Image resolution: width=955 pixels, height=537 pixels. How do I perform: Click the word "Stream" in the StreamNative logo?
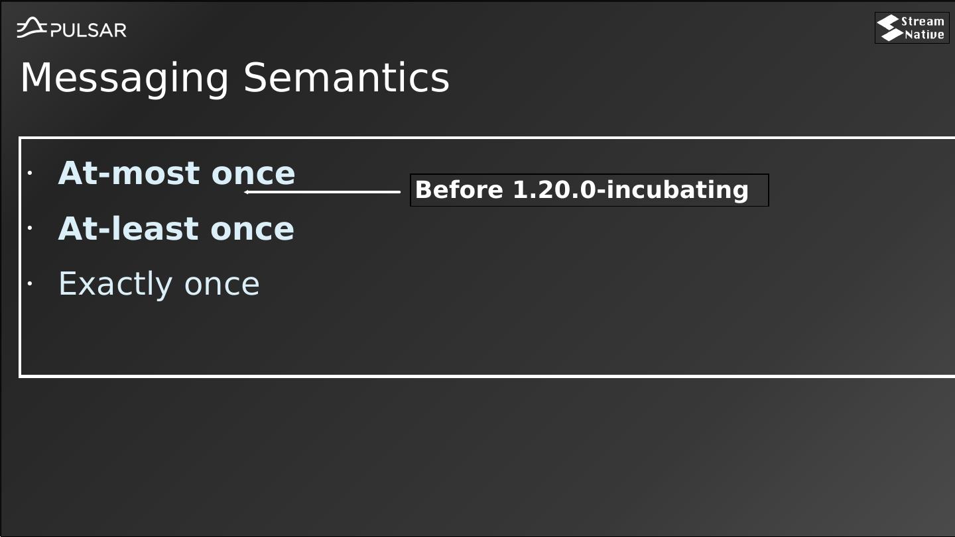coord(923,21)
